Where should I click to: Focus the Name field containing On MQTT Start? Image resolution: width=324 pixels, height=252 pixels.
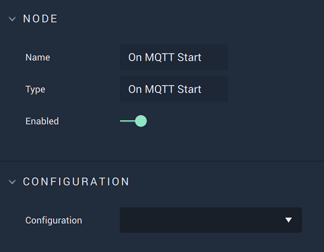pyautogui.click(x=174, y=57)
